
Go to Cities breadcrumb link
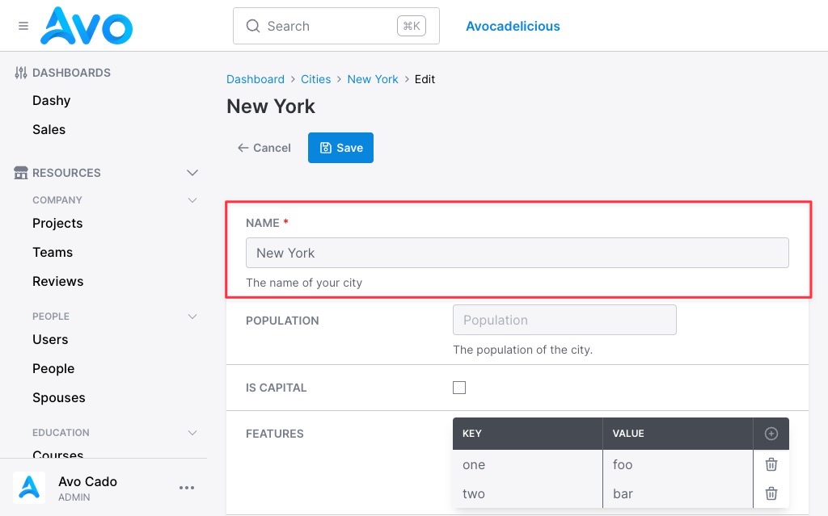(x=316, y=79)
